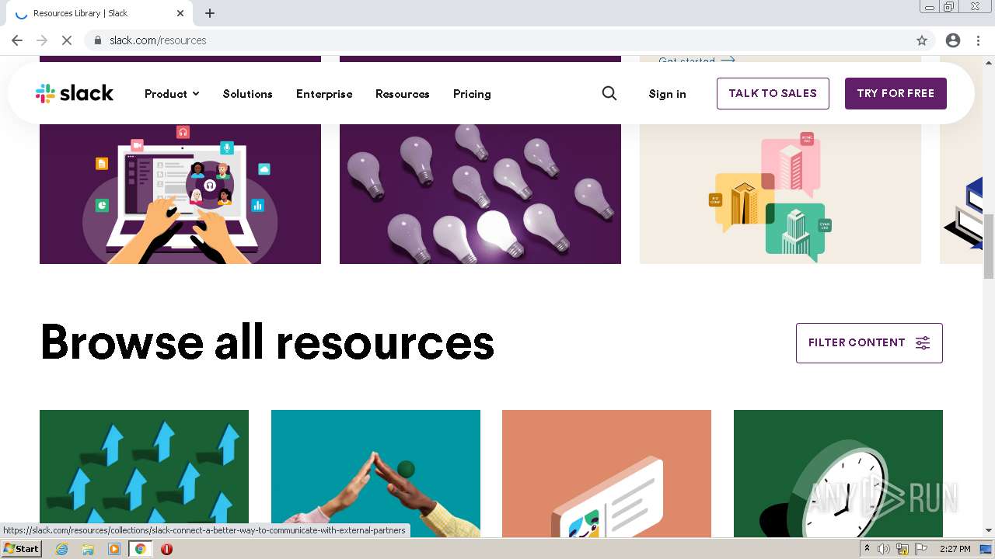The height and width of the screenshot is (559, 995).
Task: Open the Resources nav item
Action: click(x=403, y=94)
